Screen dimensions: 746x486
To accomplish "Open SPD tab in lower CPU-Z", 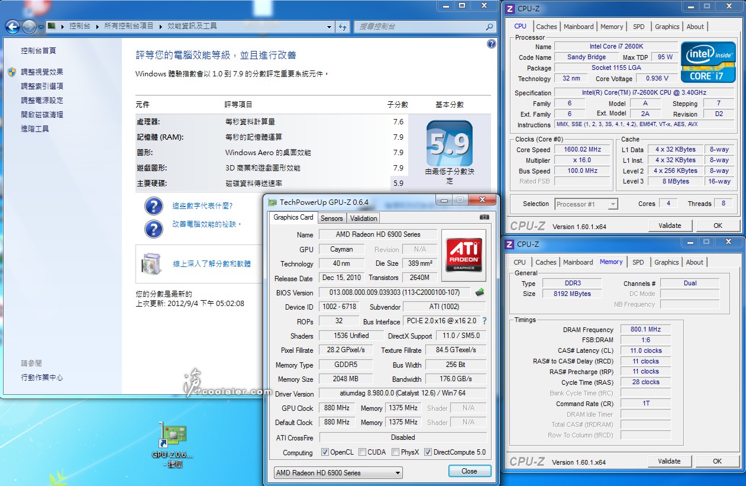I will [638, 262].
